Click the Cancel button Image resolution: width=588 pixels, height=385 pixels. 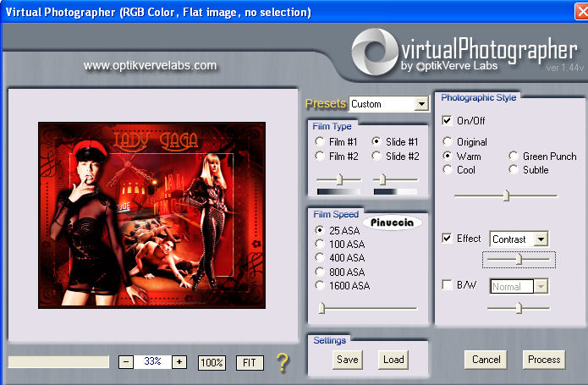pyautogui.click(x=486, y=360)
